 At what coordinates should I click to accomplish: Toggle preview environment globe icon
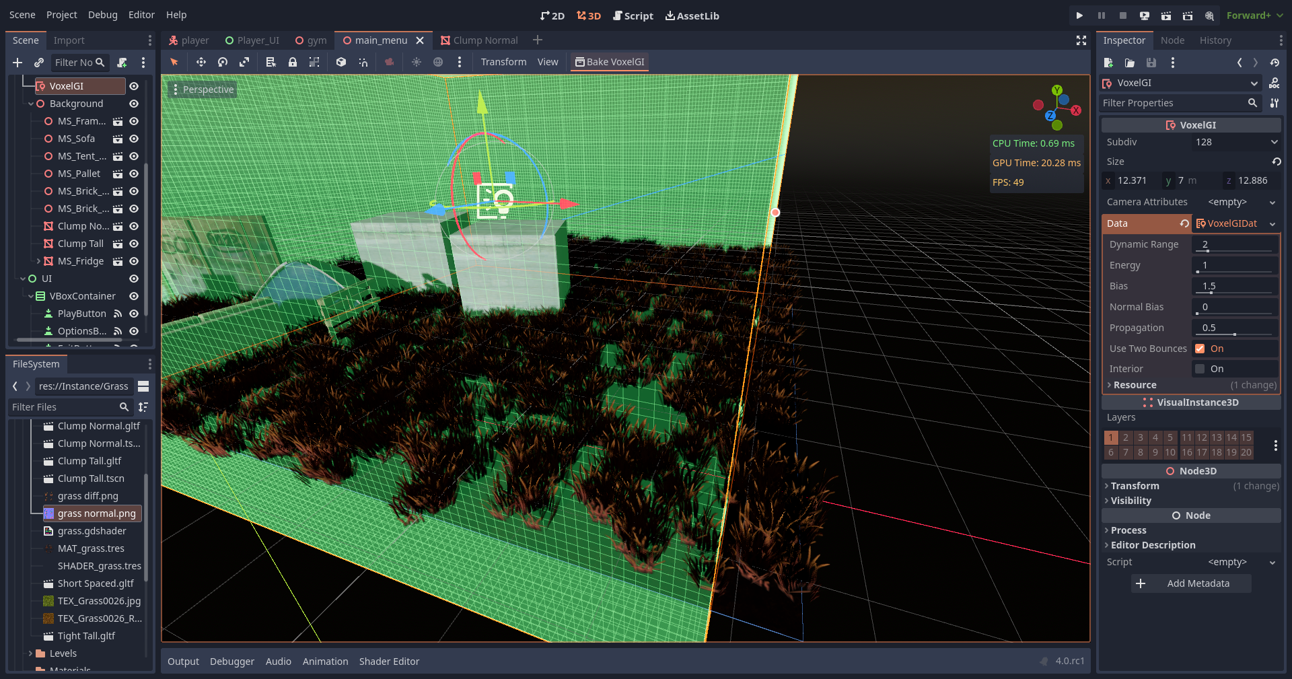(x=438, y=62)
